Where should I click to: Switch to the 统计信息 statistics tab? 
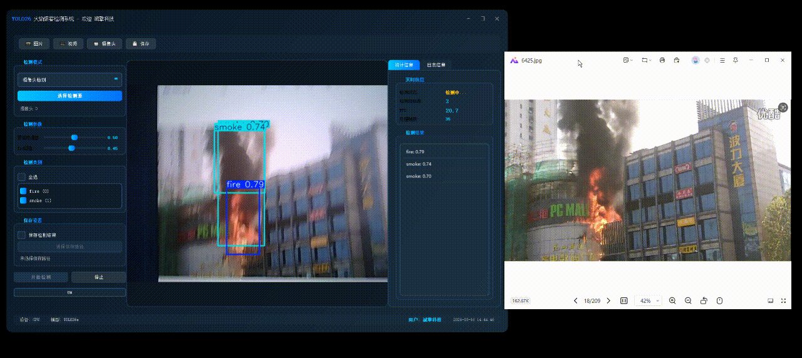click(x=404, y=64)
